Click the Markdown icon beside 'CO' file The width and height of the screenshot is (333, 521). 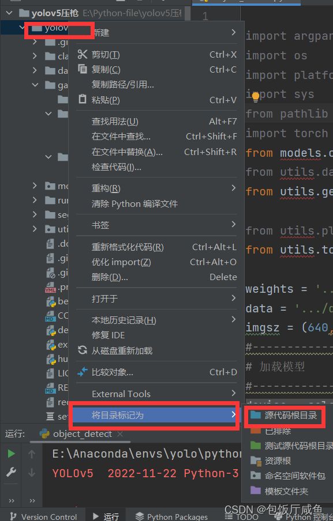coord(50,316)
